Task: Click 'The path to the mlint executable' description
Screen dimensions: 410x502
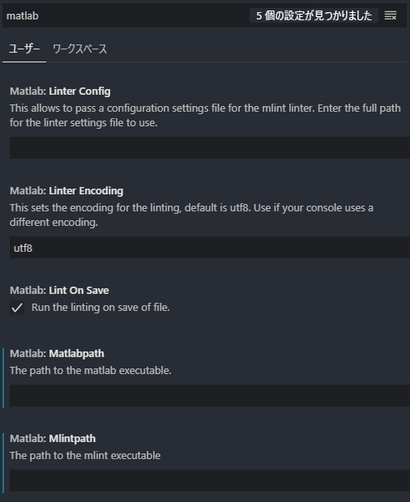Action: (85, 455)
